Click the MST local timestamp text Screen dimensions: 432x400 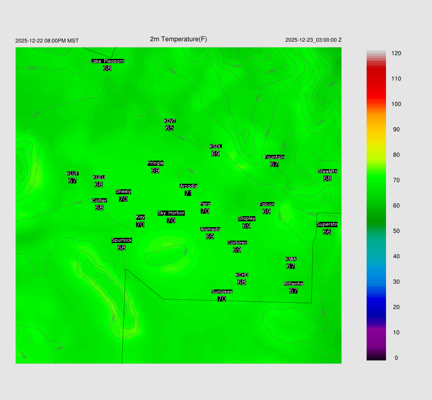tap(47, 41)
